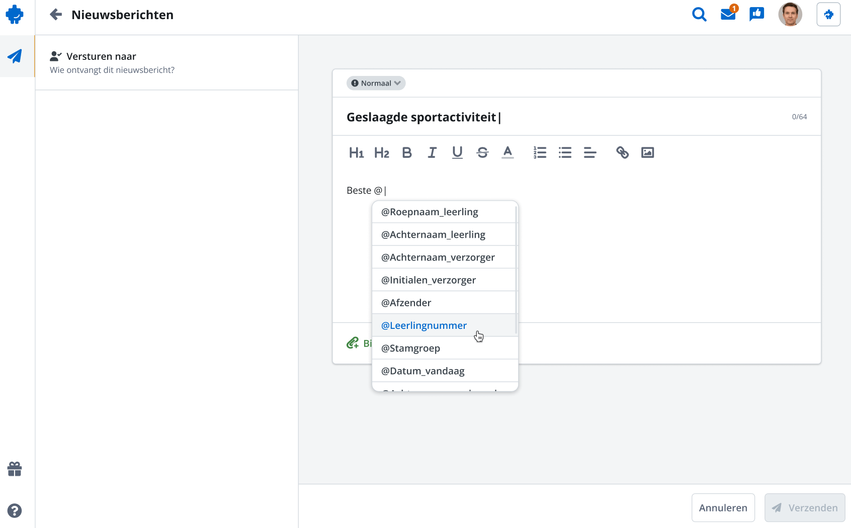
Task: Open search from the top bar
Action: coord(699,15)
